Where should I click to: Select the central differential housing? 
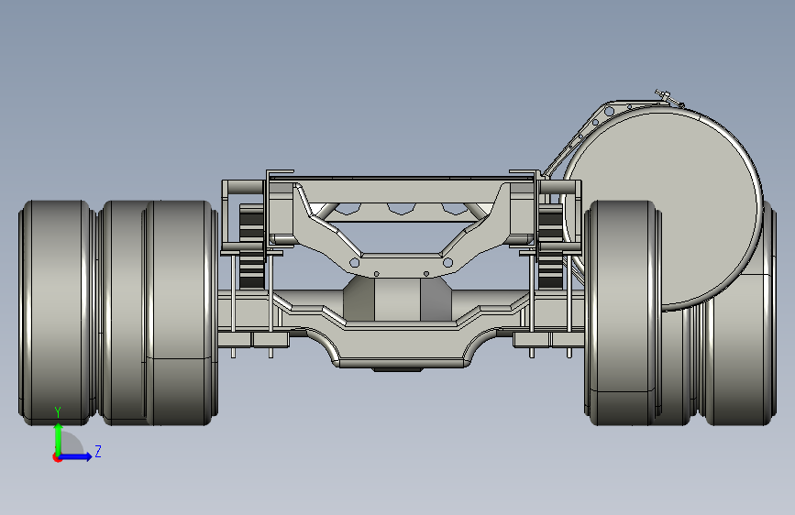[397, 299]
